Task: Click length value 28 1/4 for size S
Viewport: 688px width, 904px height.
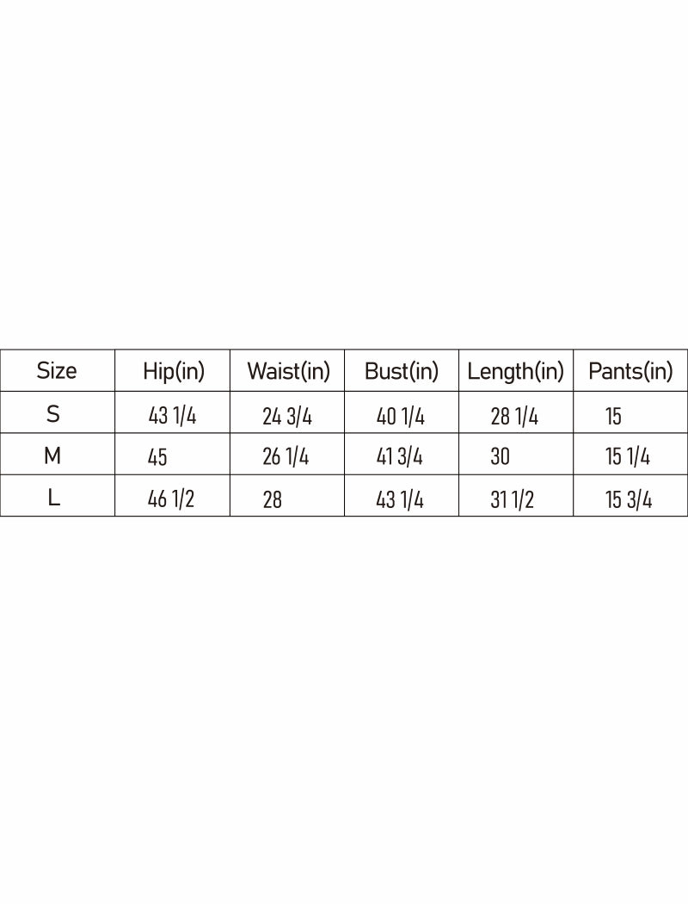Action: 514,417
